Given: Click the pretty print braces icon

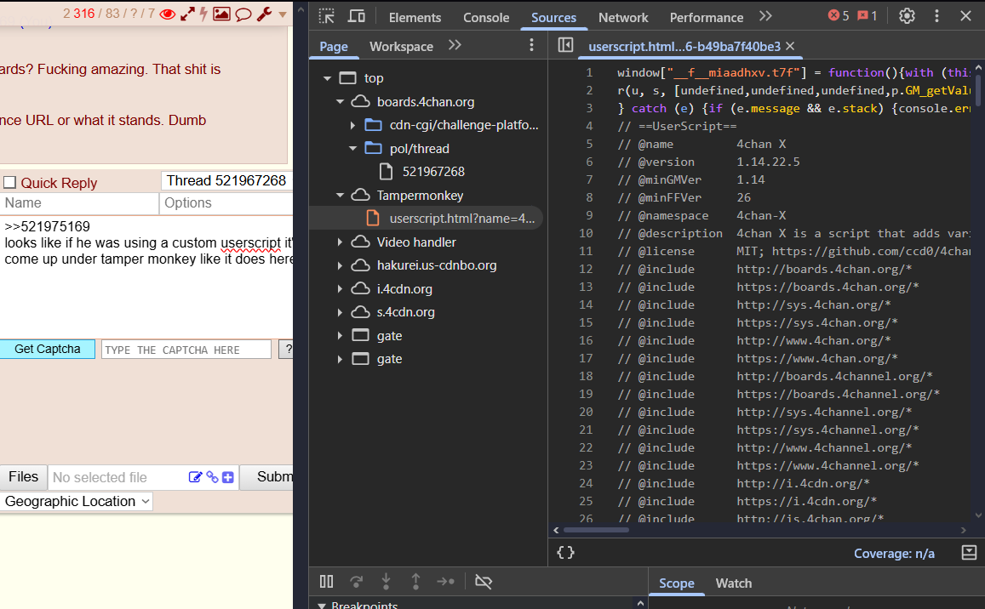Looking at the screenshot, I should (565, 553).
